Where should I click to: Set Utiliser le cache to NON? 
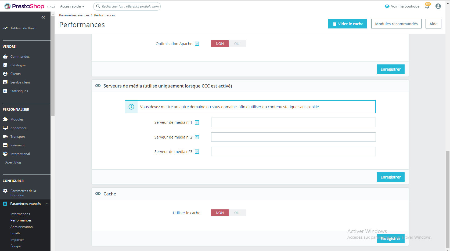[220, 213]
